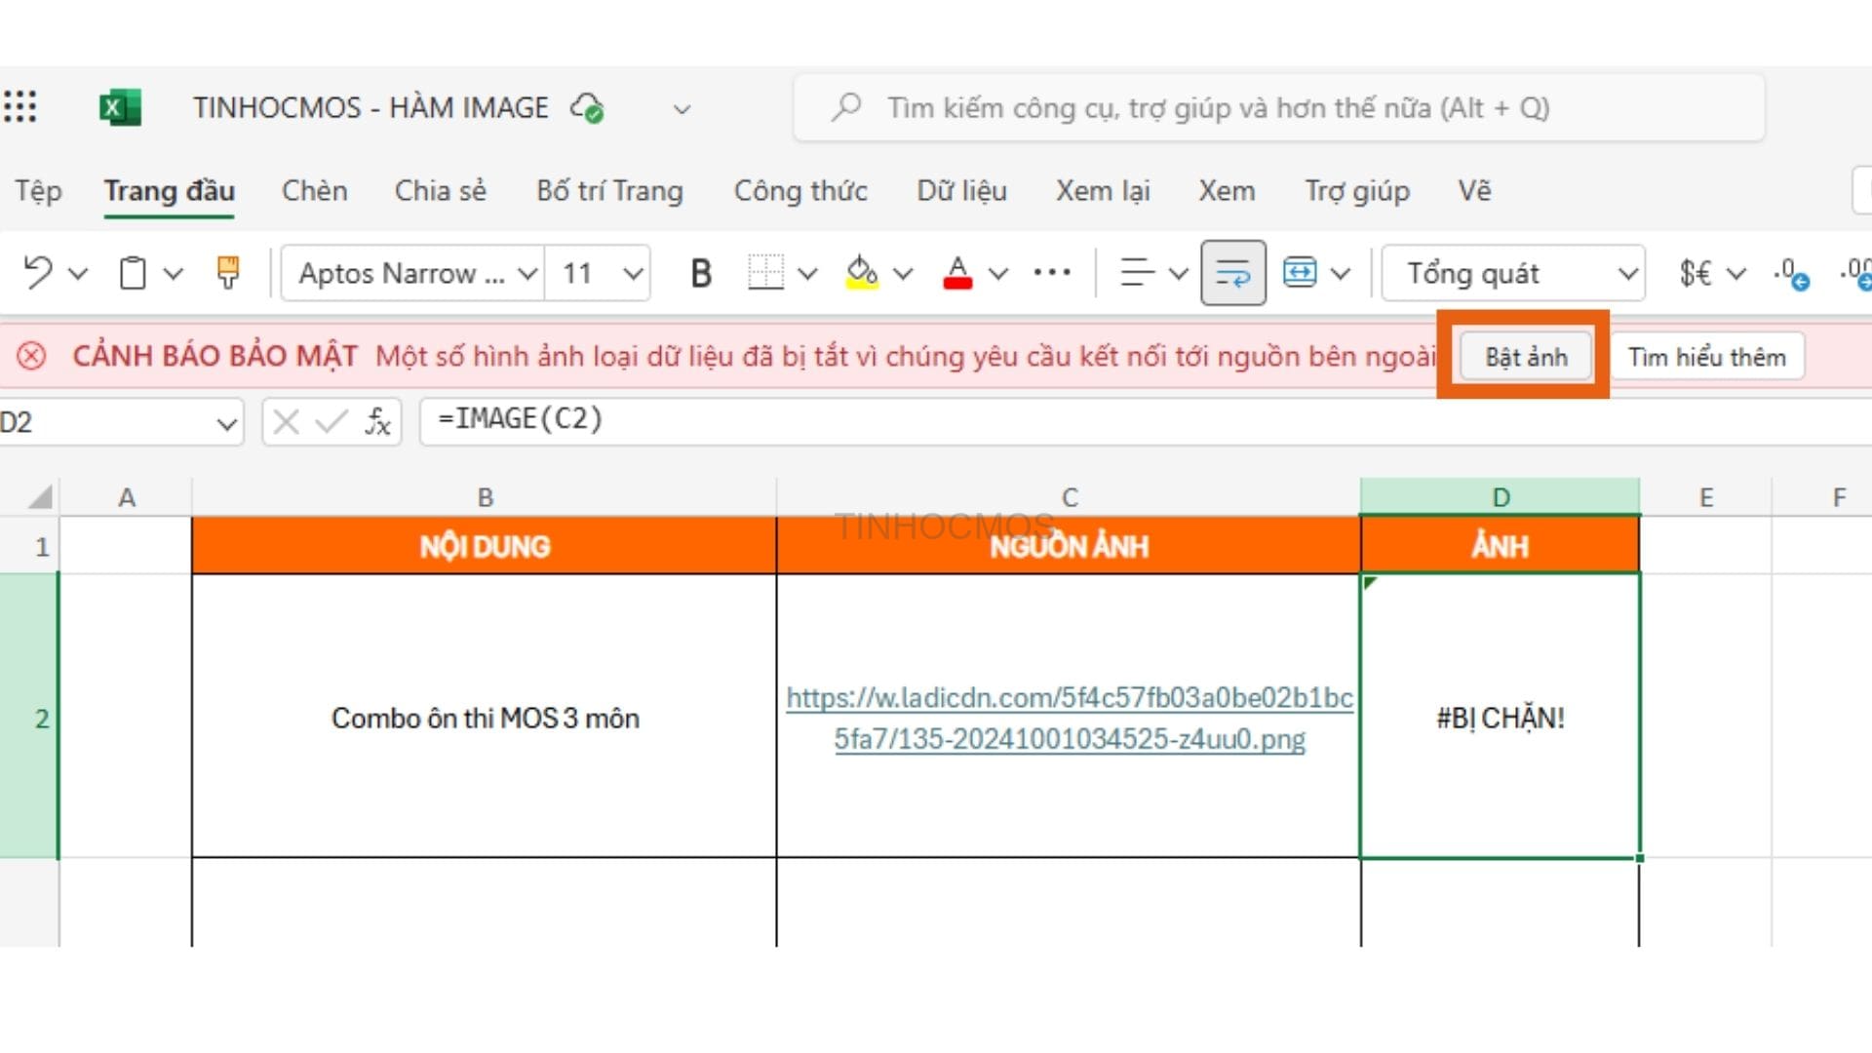Screen dimensions: 1872x1053
Task: Click the Tìm hiểu thêm button
Action: (1706, 357)
